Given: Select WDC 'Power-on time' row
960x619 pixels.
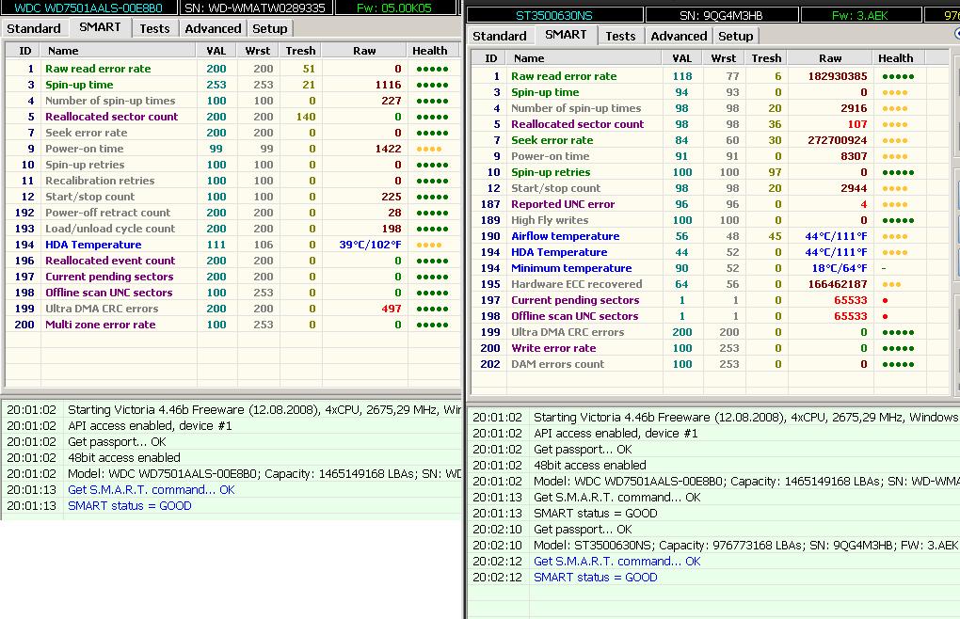Looking at the screenshot, I should [x=232, y=149].
